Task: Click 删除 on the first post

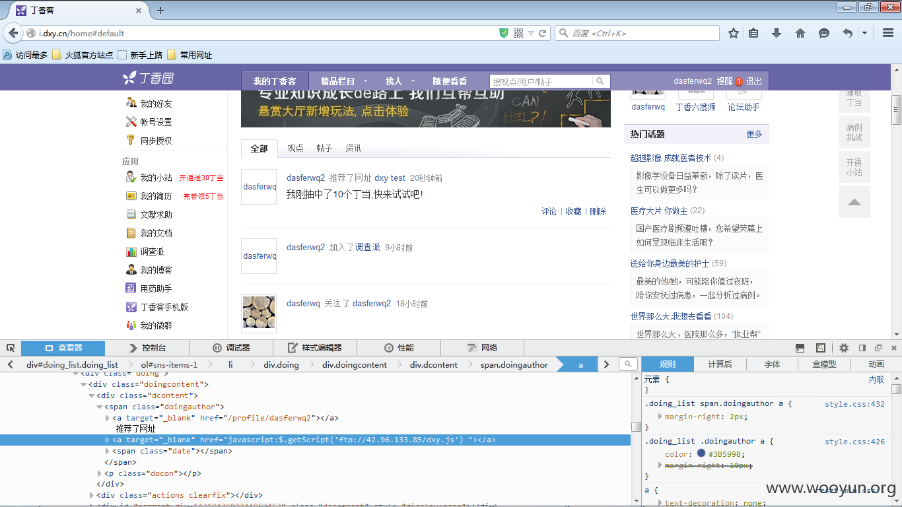Action: coord(598,211)
